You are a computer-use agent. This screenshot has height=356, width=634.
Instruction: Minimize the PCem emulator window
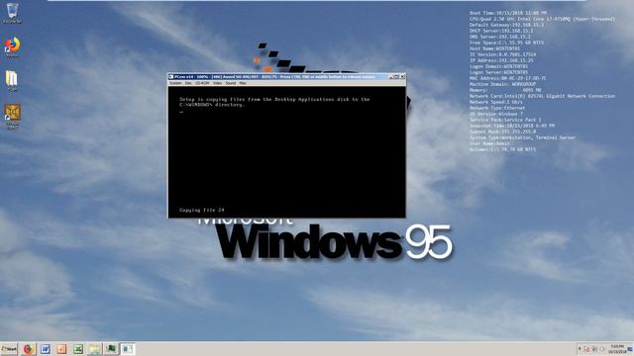click(391, 77)
